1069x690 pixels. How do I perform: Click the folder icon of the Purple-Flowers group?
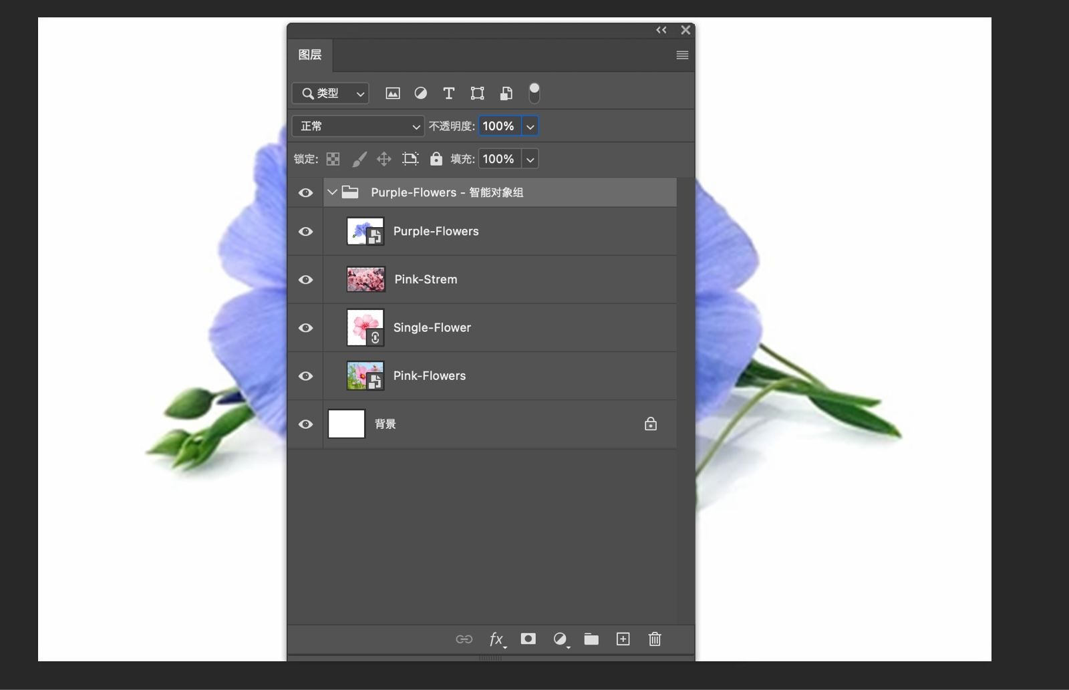click(350, 192)
